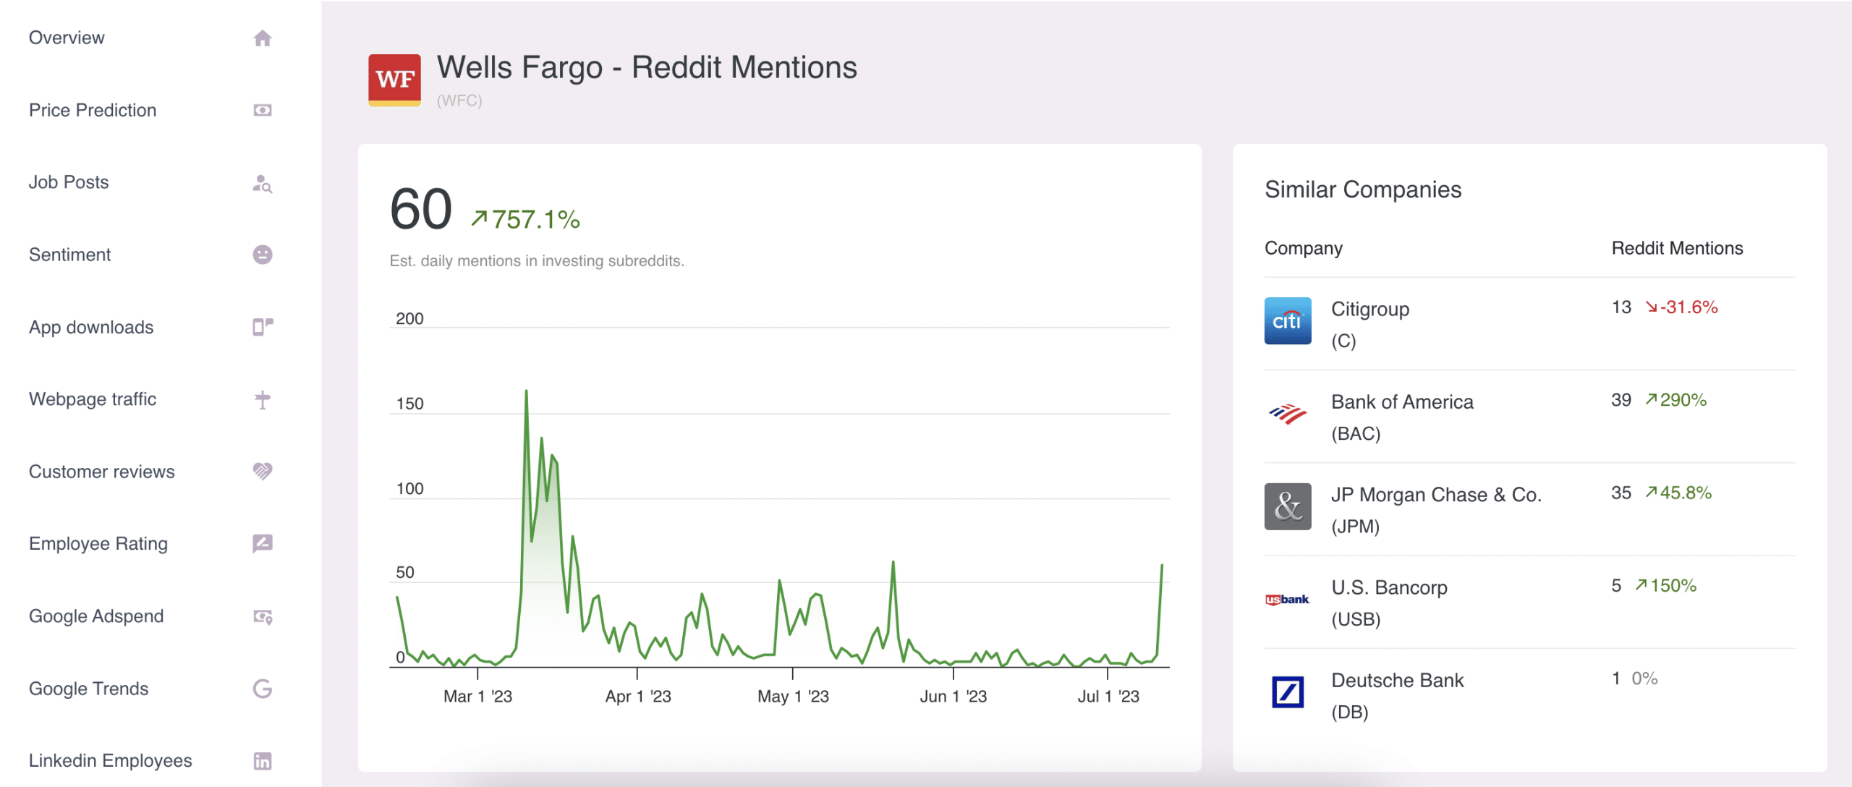Image resolution: width=1852 pixels, height=787 pixels.
Task: Open the Citigroup company link
Action: (x=1369, y=310)
